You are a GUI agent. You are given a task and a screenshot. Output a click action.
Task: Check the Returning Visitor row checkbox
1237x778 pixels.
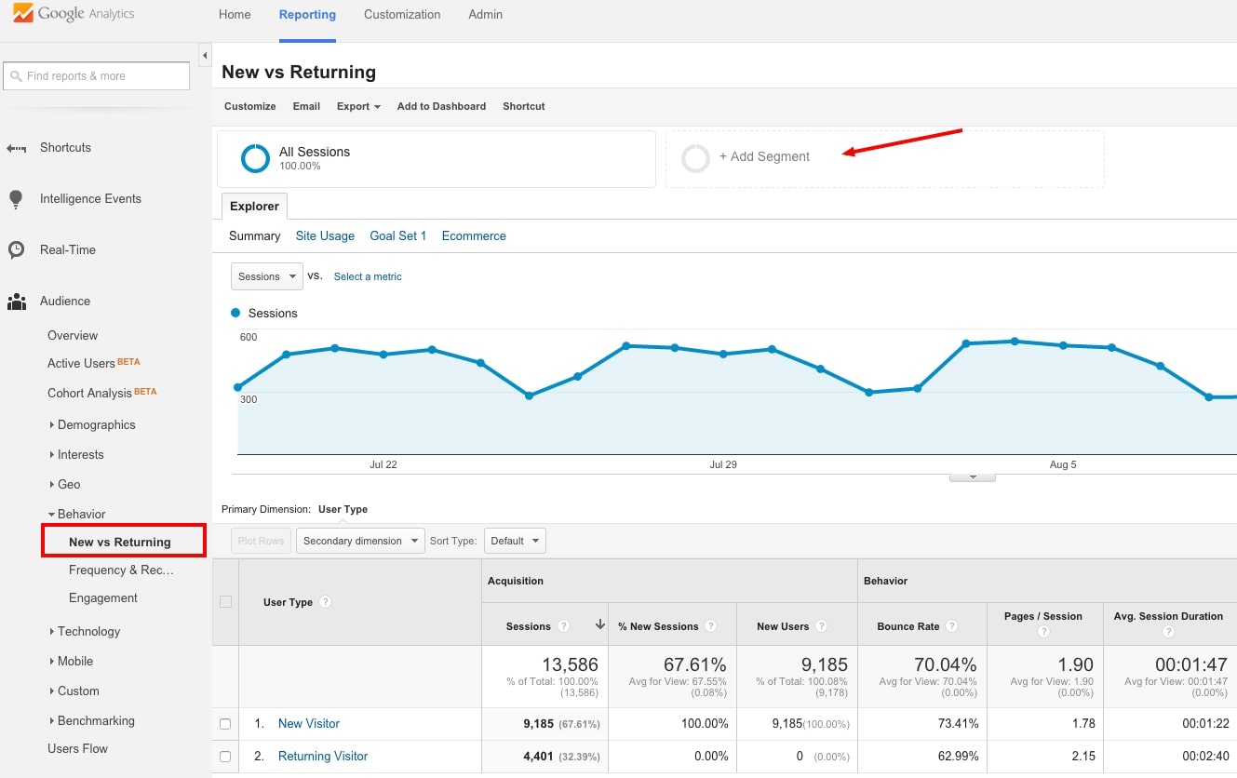pyautogui.click(x=225, y=757)
